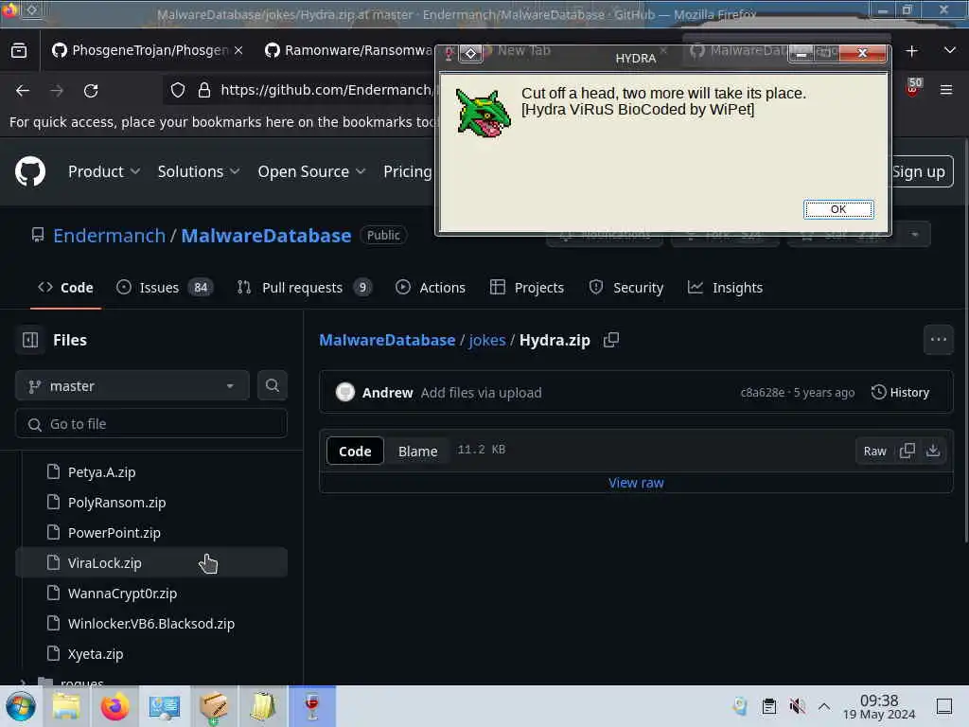This screenshot has height=727, width=969.
Task: Open file History
Action: tap(900, 393)
